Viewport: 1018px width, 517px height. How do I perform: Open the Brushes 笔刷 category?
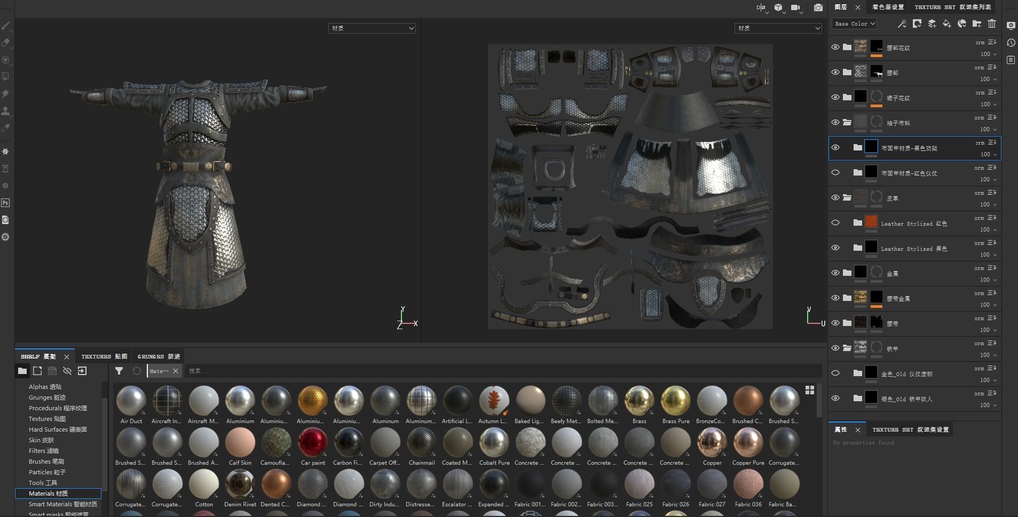click(47, 462)
